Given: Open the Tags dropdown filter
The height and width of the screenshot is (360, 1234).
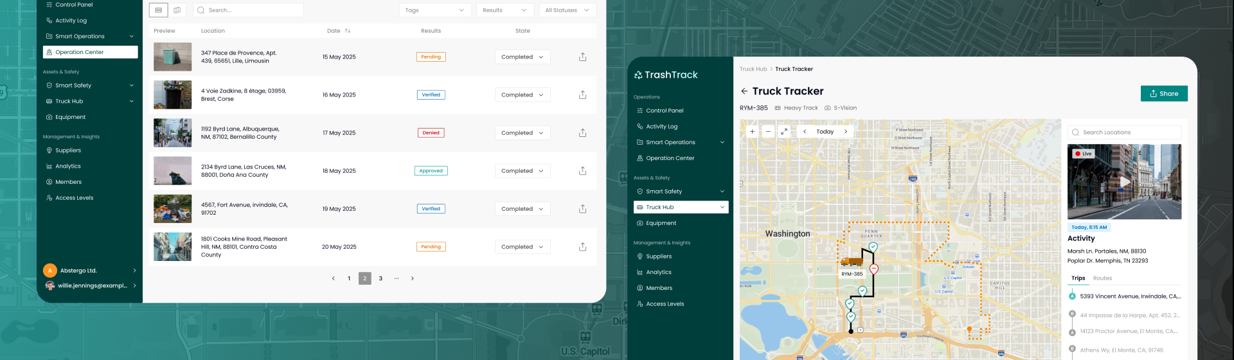Looking at the screenshot, I should (434, 10).
